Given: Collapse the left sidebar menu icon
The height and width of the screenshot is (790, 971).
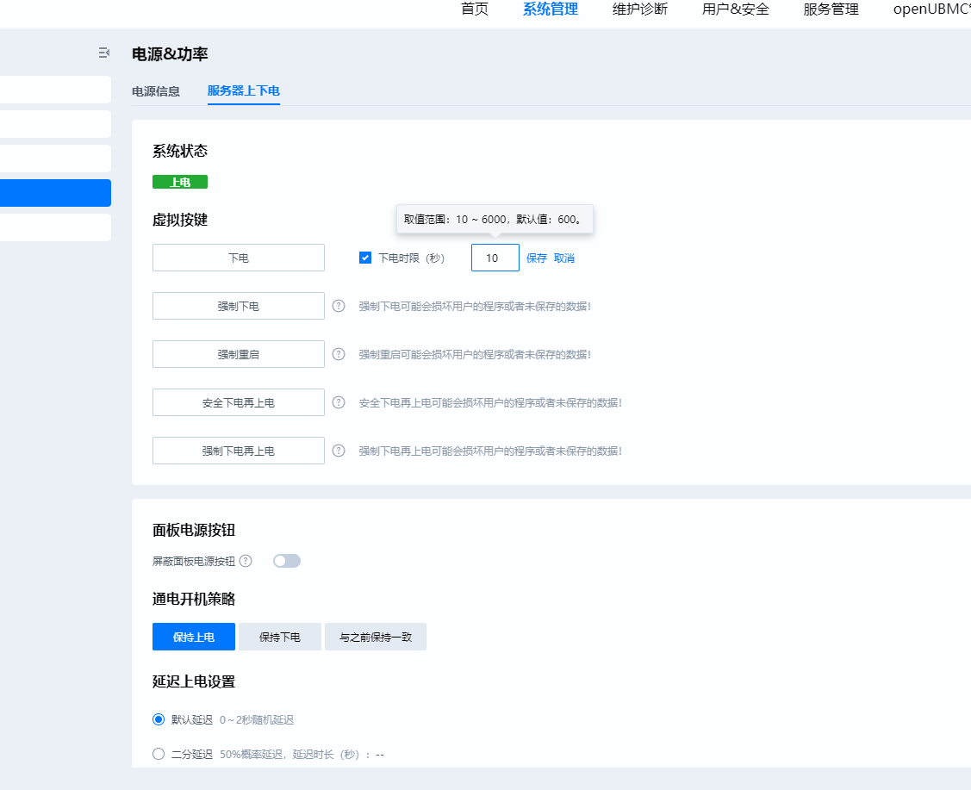Looking at the screenshot, I should 104,53.
